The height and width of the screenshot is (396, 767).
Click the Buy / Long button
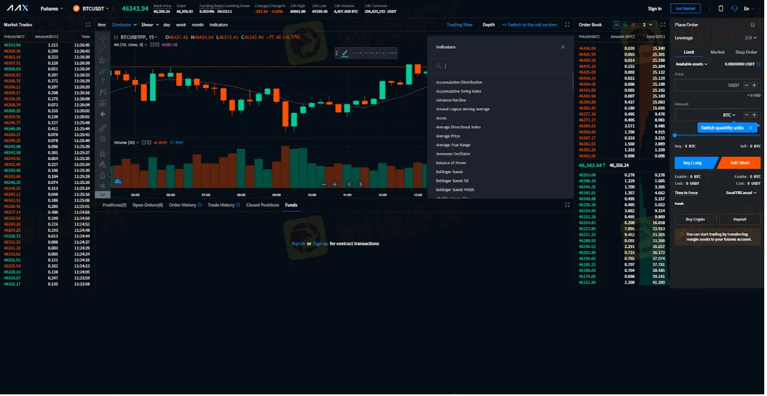pyautogui.click(x=696, y=163)
